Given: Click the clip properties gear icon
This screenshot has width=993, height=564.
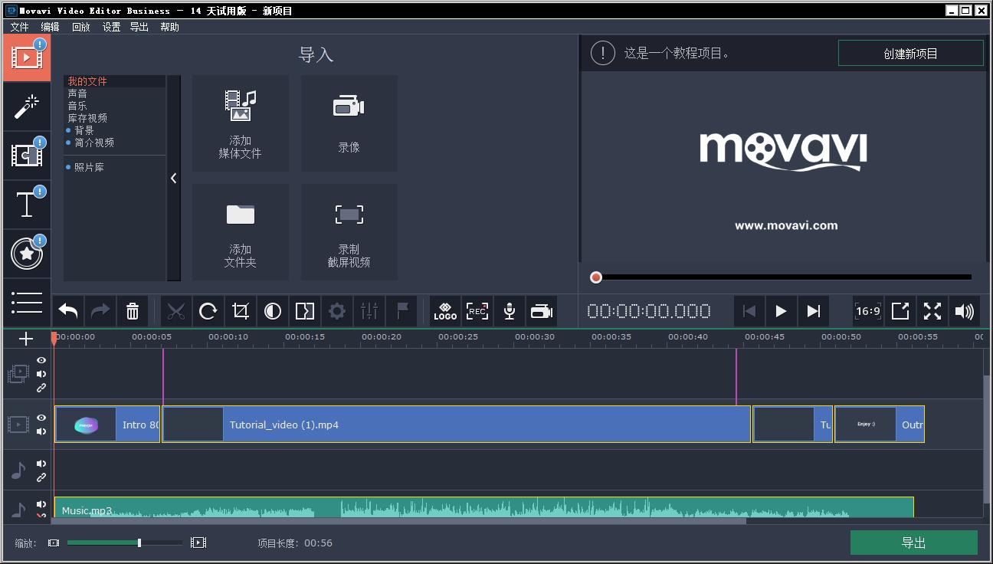Looking at the screenshot, I should click(x=336, y=311).
